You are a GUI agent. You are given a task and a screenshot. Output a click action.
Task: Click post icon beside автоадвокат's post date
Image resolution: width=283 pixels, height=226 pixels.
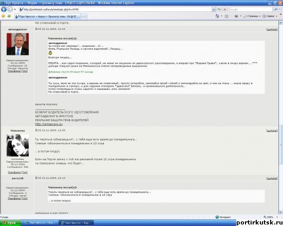(36, 29)
